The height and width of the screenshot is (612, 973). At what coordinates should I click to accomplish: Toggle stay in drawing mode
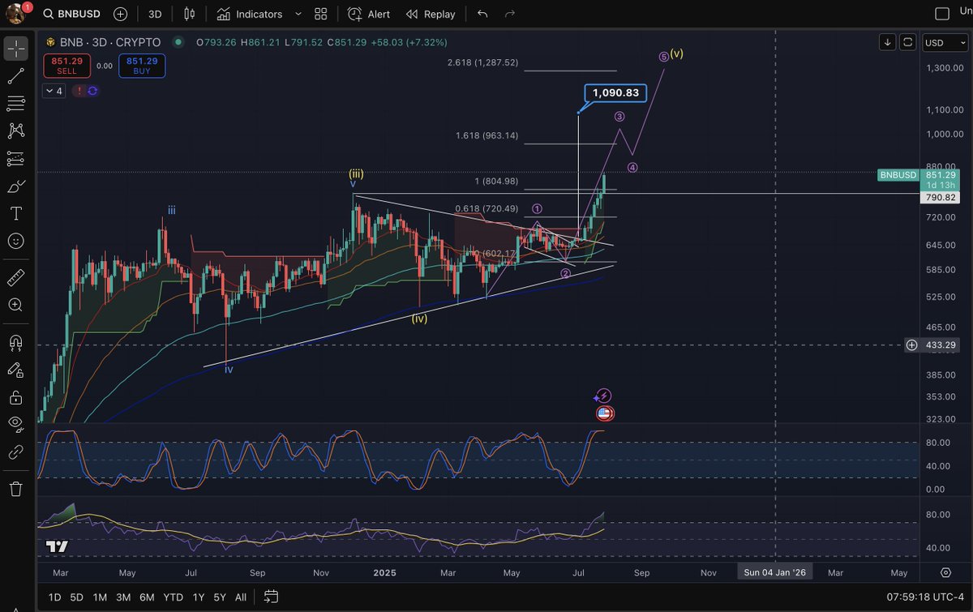15,370
